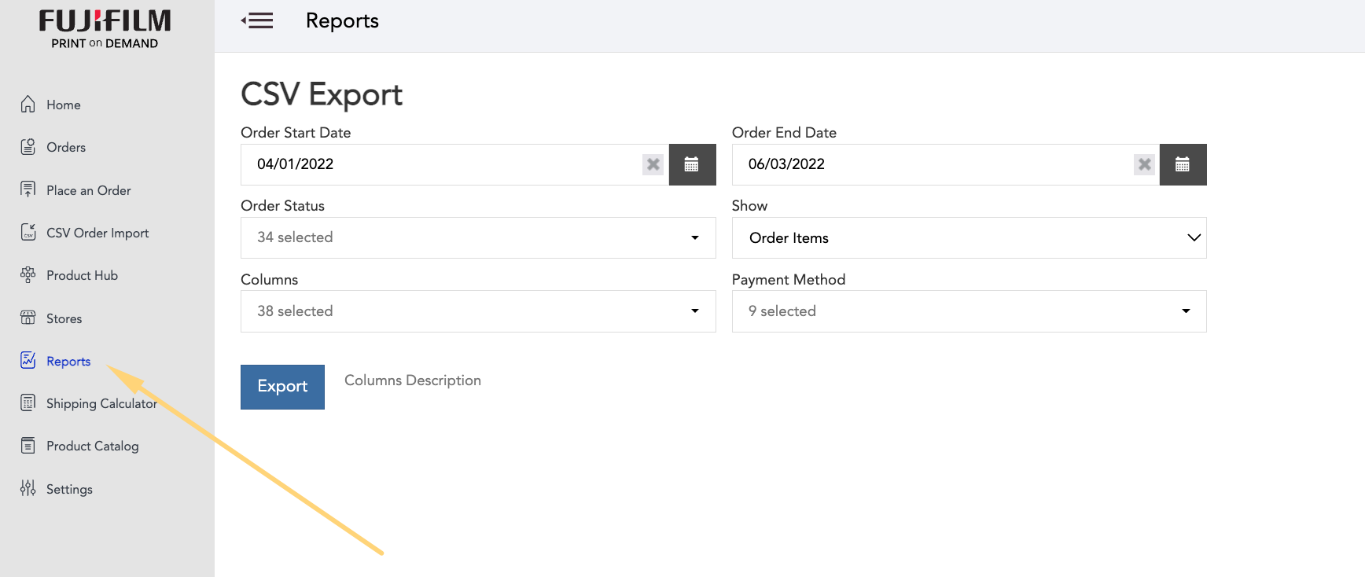The width and height of the screenshot is (1365, 577).
Task: Open the Order End Date calendar picker
Action: click(x=1183, y=164)
